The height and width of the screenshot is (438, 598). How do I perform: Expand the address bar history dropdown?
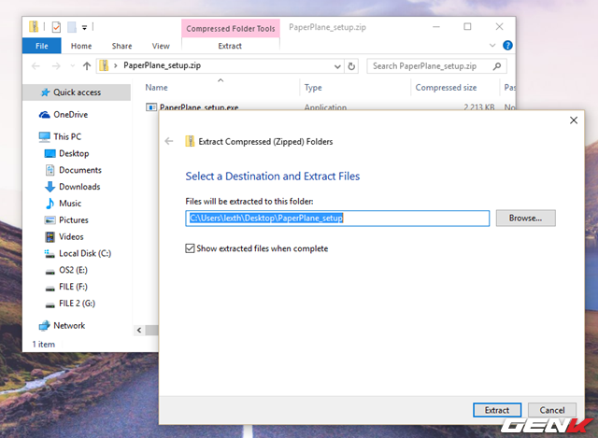(x=337, y=66)
